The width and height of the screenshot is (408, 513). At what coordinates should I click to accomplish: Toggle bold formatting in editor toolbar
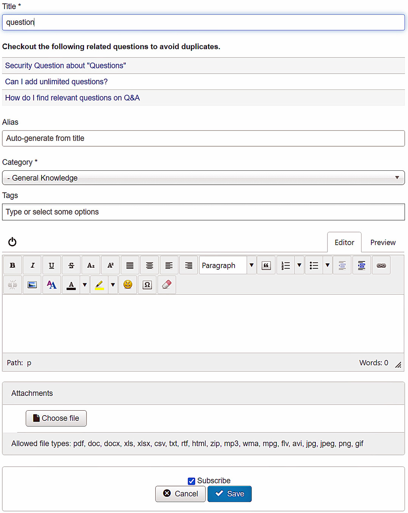click(12, 265)
